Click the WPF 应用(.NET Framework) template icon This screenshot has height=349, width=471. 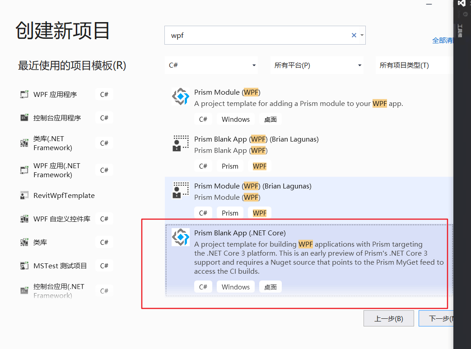point(24,170)
